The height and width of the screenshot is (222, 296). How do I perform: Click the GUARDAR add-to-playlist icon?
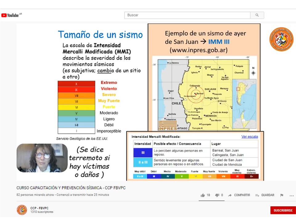click(x=257, y=195)
